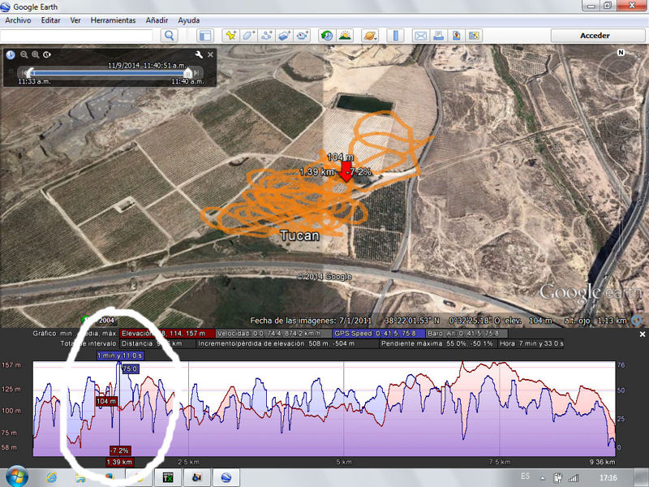Open the Editar menu

50,20
